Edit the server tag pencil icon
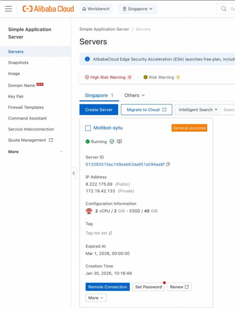This screenshot has height=309, width=235. point(110,233)
